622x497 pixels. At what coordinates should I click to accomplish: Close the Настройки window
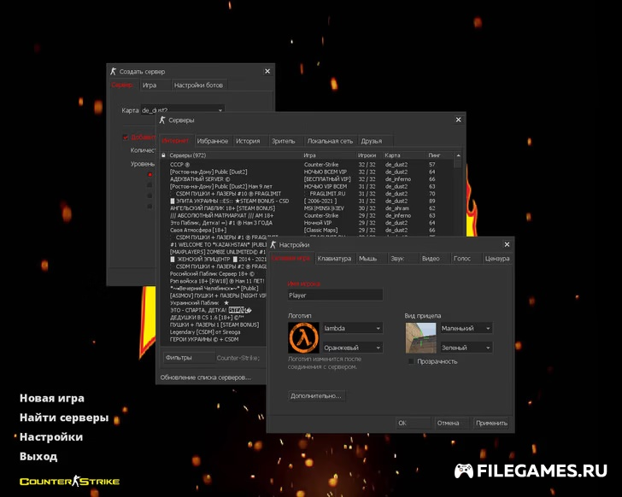click(507, 244)
